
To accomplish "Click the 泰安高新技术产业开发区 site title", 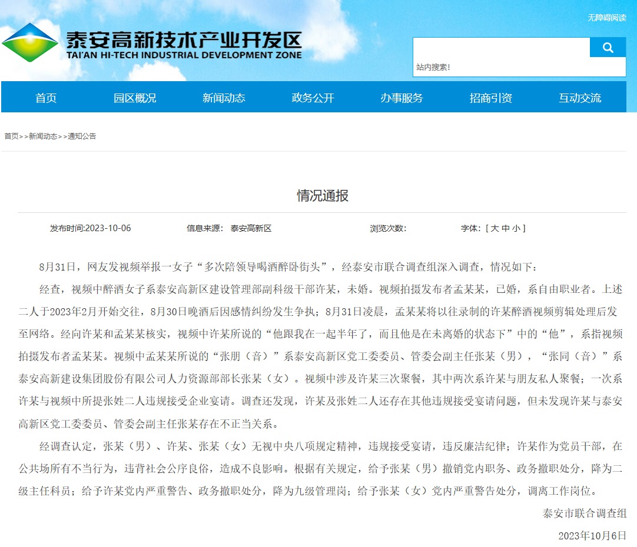I will [184, 41].
